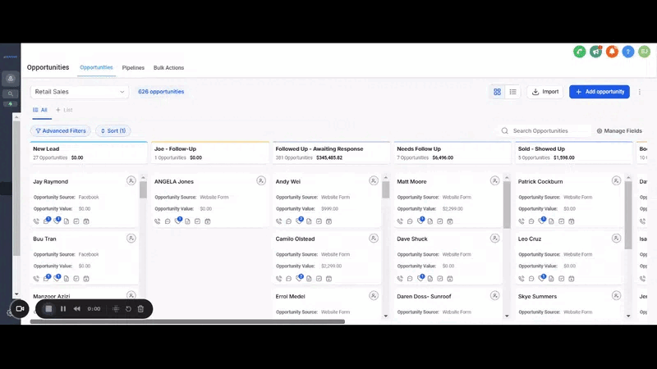The height and width of the screenshot is (369, 657).
Task: Open tasks icon on Jay Raymond card
Action: [x=76, y=221]
